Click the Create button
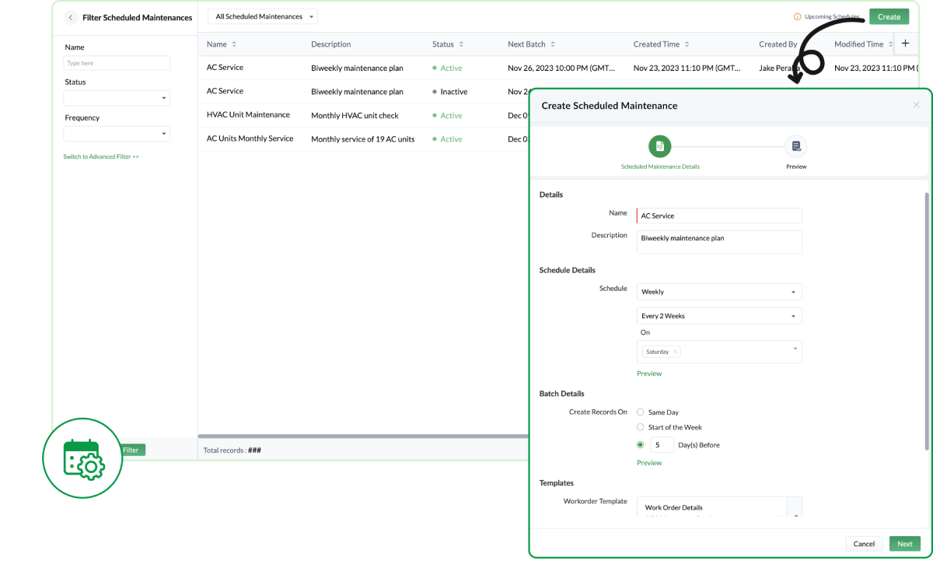The width and height of the screenshot is (933, 568). [889, 16]
